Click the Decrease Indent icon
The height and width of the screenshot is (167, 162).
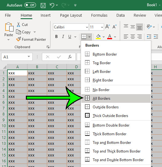coord(149,37)
